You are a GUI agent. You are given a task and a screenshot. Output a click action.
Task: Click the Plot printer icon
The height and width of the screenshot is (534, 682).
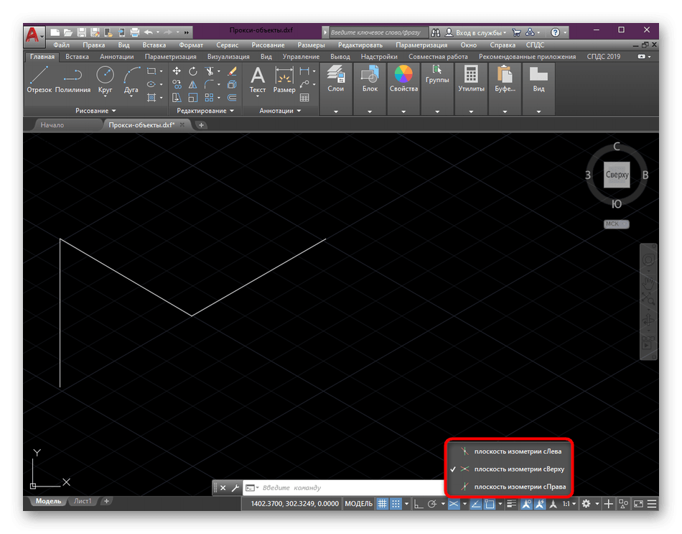point(135,32)
